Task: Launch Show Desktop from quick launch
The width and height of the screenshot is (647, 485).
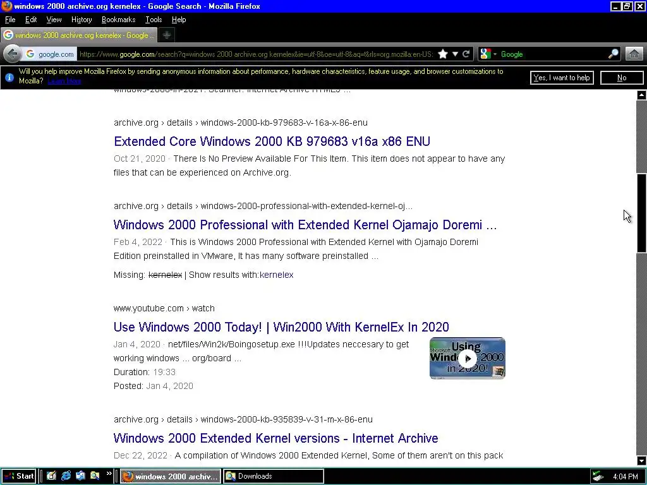Action: pyautogui.click(x=51, y=476)
